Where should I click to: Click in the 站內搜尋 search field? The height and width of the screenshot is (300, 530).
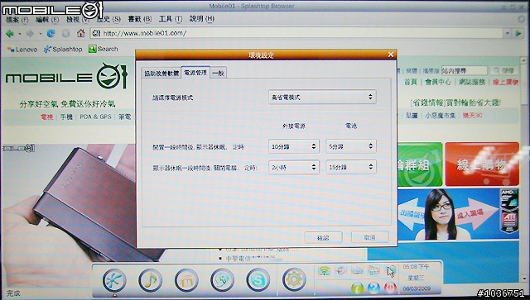[x=464, y=70]
